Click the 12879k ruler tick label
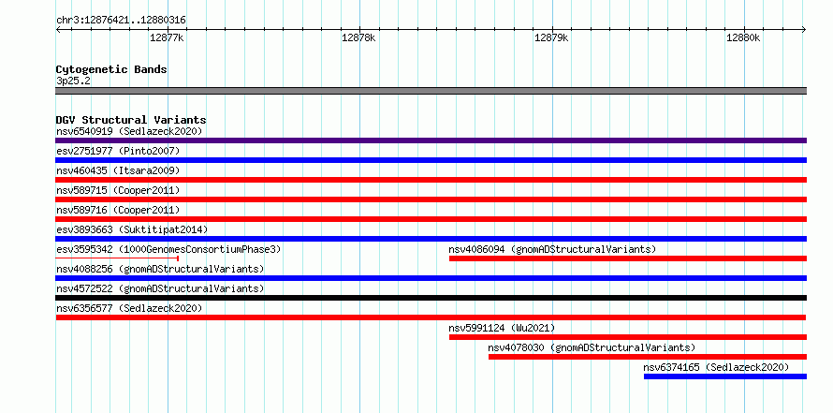833x413 pixels. pyautogui.click(x=551, y=37)
